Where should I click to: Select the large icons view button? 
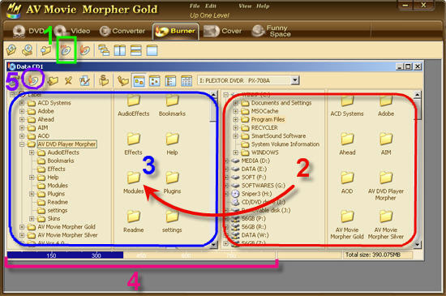click(x=139, y=81)
